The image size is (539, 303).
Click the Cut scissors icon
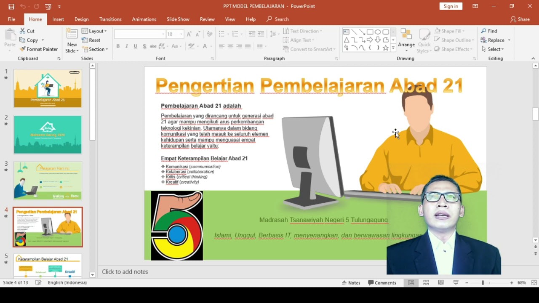pyautogui.click(x=22, y=31)
